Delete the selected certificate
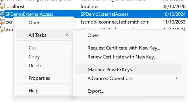 35,66
